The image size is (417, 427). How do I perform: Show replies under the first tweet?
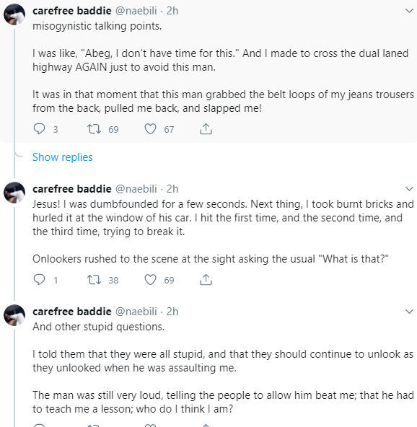(x=62, y=157)
